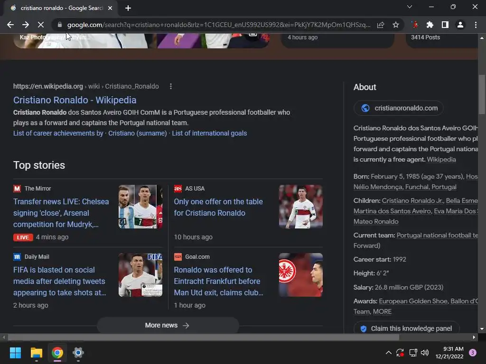The width and height of the screenshot is (486, 364).
Task: Click the horizontal scrollbar right arrow
Action: (x=474, y=337)
